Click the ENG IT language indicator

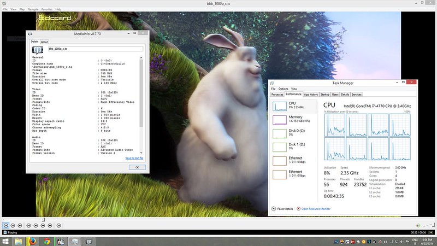coord(415,242)
